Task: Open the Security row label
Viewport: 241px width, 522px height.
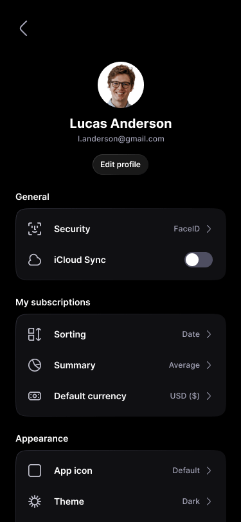Action: (72, 229)
